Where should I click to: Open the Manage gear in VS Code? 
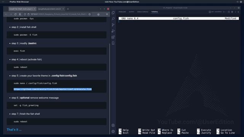(x=113, y=131)
